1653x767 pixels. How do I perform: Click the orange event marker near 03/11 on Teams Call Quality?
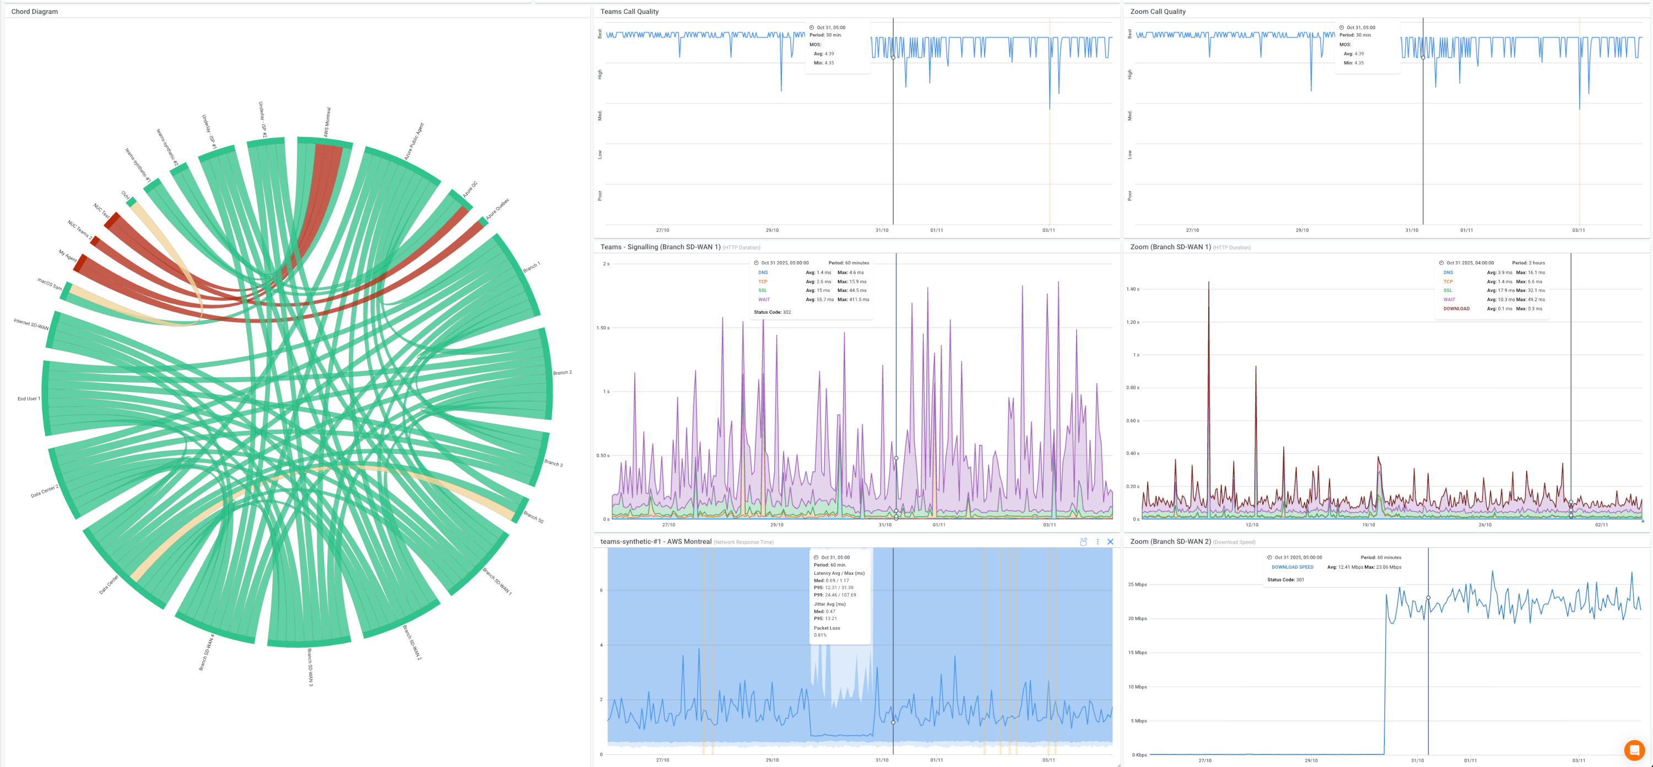[1050, 128]
